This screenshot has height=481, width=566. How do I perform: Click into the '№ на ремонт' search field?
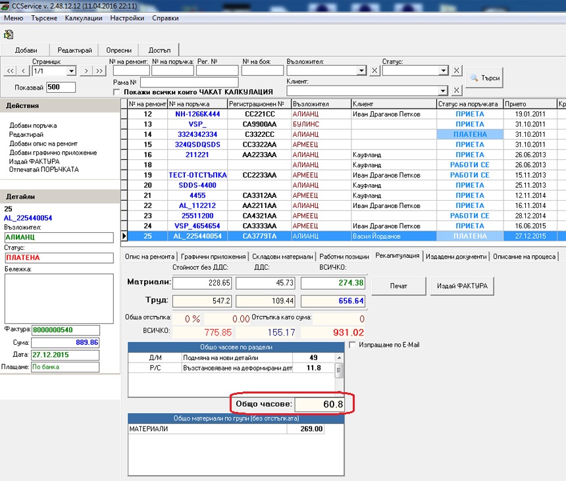click(132, 70)
